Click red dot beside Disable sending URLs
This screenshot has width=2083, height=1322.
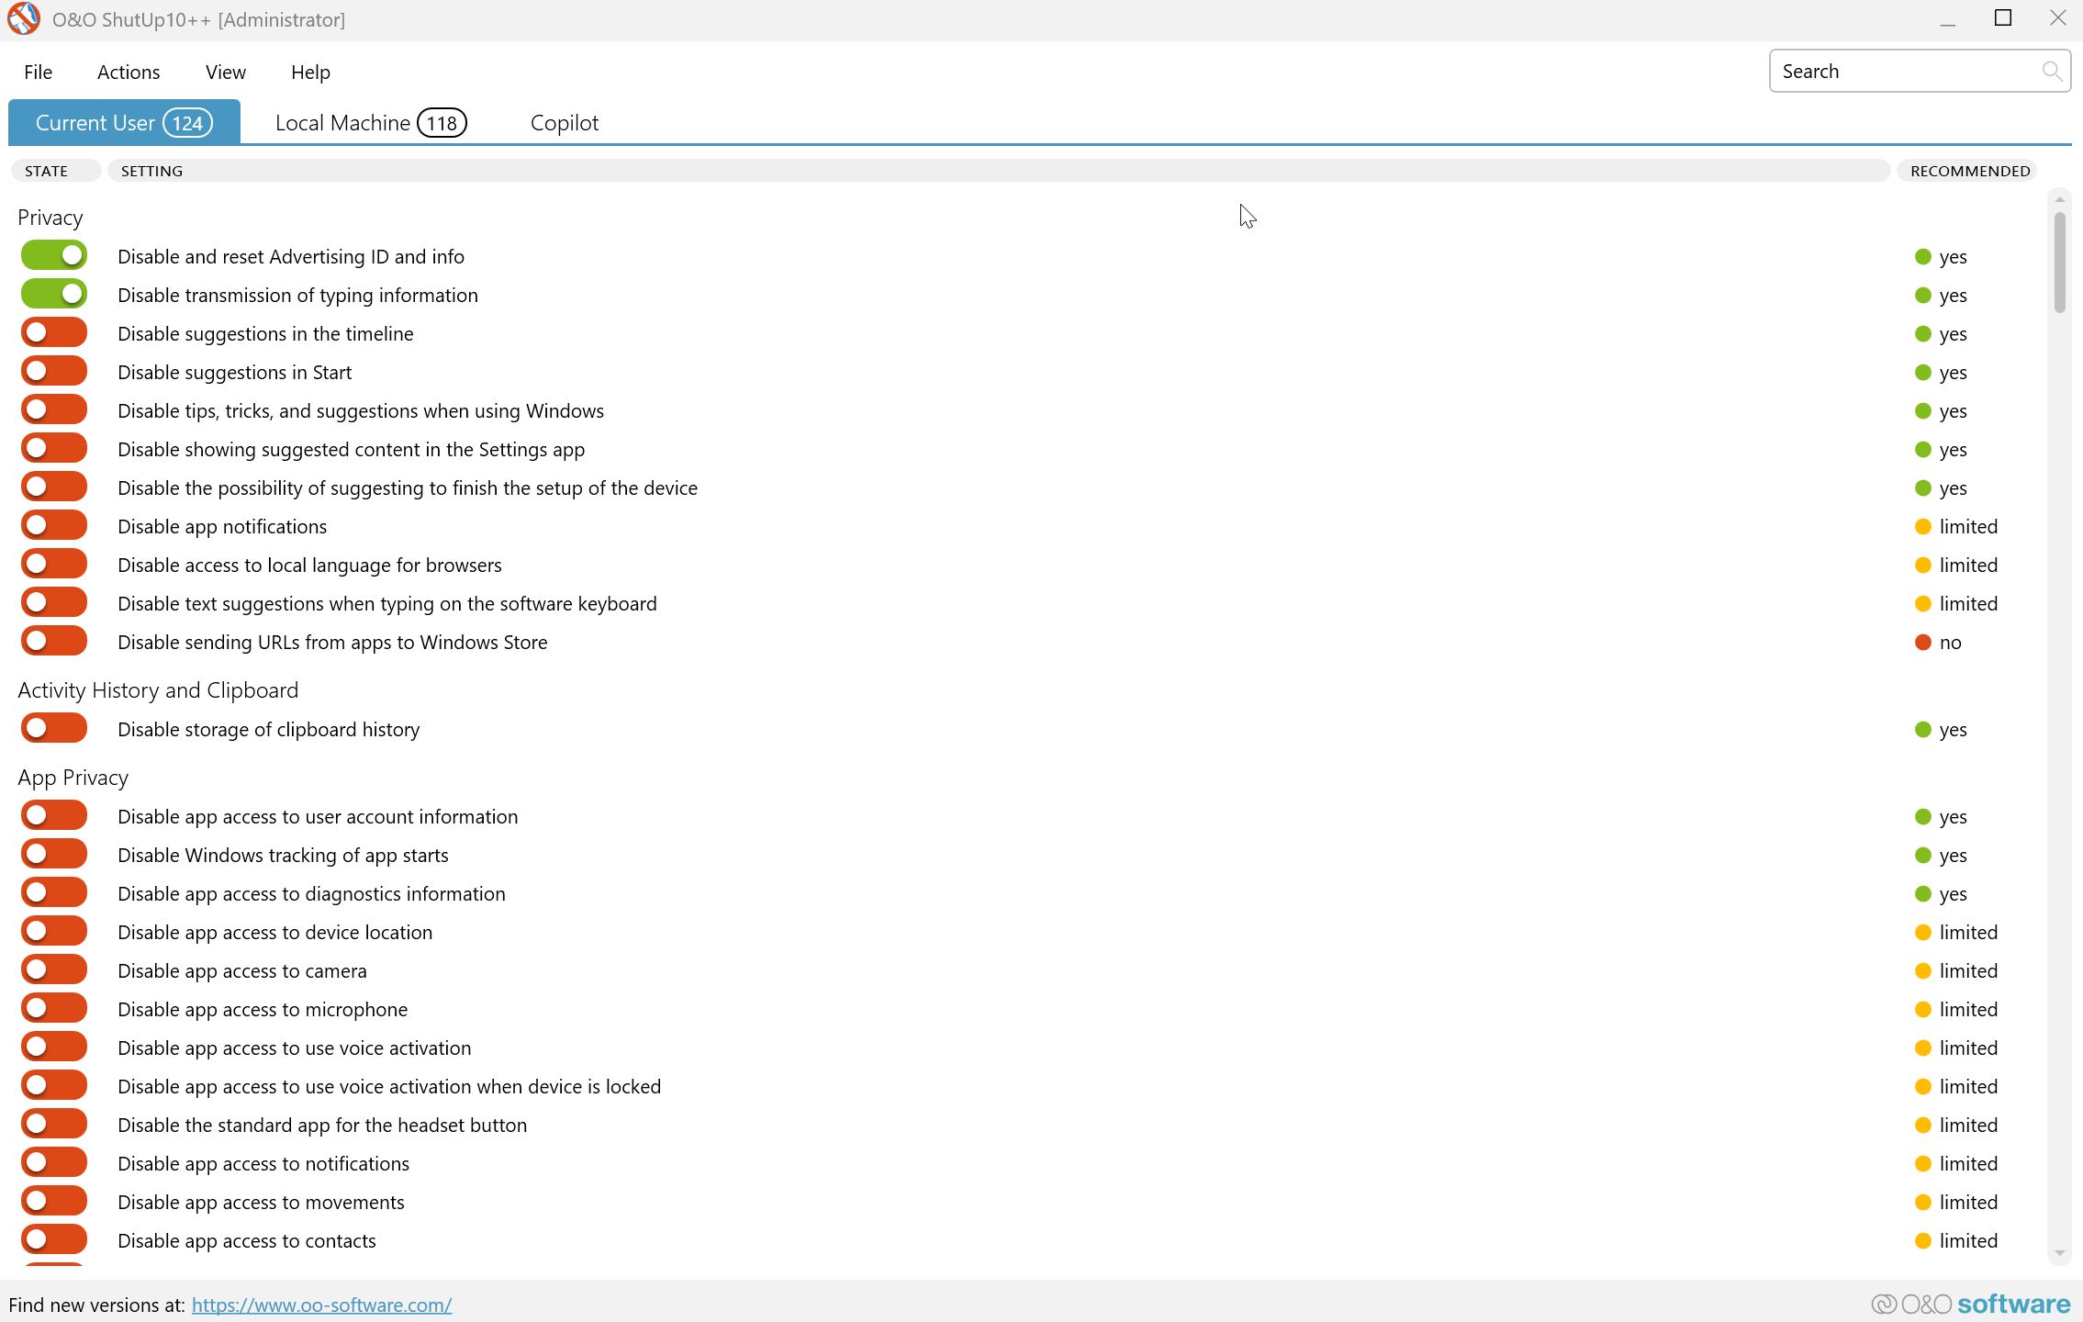[x=1923, y=643]
